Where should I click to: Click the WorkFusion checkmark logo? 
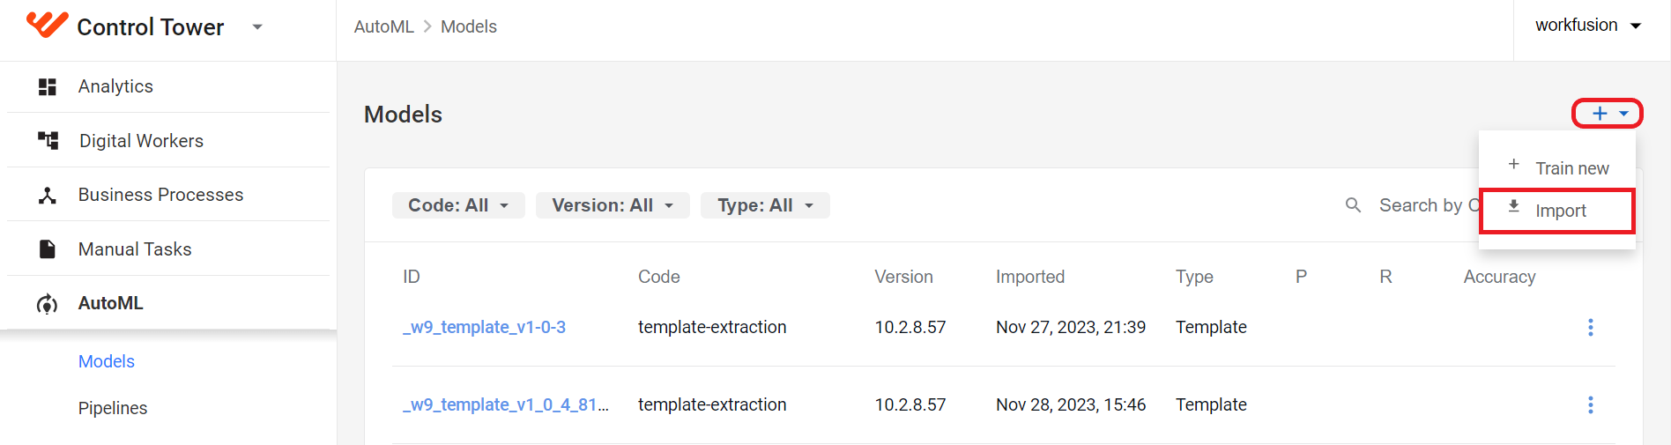[x=47, y=25]
